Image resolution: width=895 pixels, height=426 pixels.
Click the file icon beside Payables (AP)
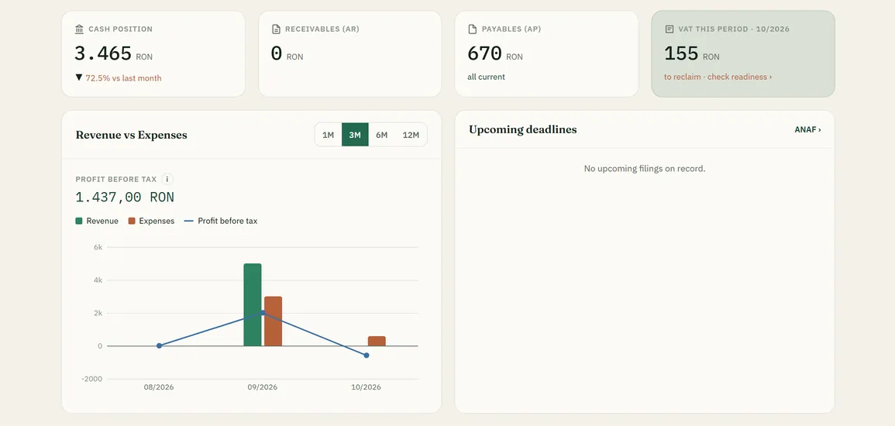point(473,29)
